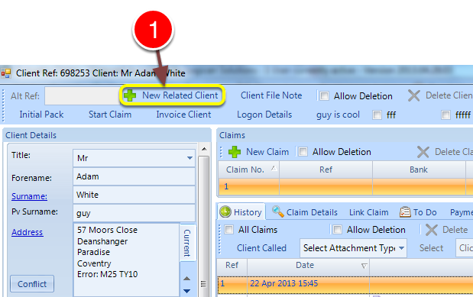The height and width of the screenshot is (297, 473).
Task: Click the Client Details vertical scrollbar thumb
Action: [204, 226]
